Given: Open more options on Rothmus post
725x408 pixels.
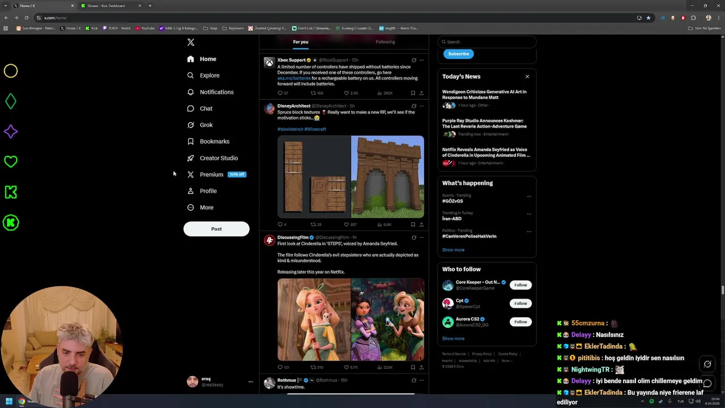Looking at the screenshot, I should [421, 380].
